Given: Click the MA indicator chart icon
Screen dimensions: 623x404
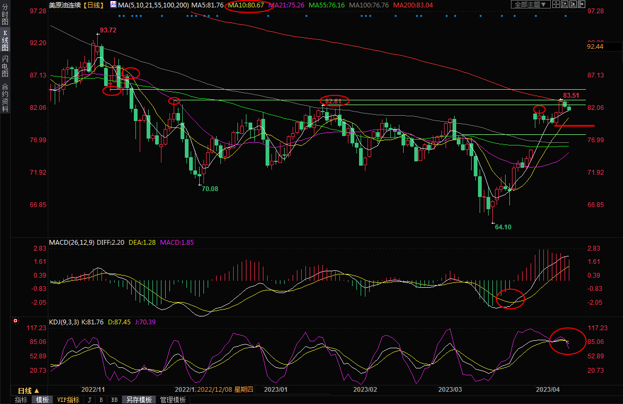Looking at the screenshot, I should click(x=114, y=4).
